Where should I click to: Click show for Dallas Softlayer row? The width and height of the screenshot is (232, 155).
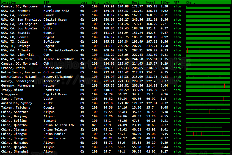[x=177, y=42]
